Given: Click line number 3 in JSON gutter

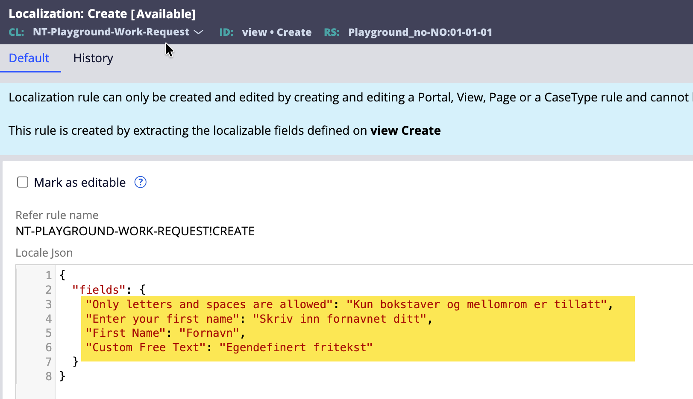Looking at the screenshot, I should [49, 304].
